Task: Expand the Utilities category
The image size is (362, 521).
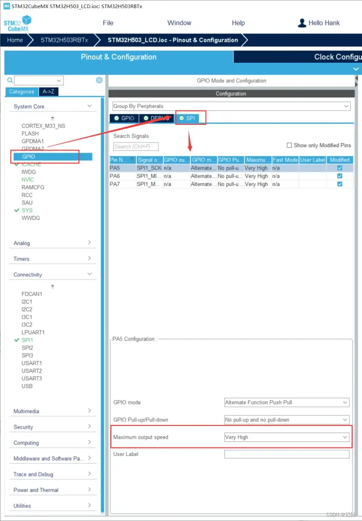Action: pos(89,505)
